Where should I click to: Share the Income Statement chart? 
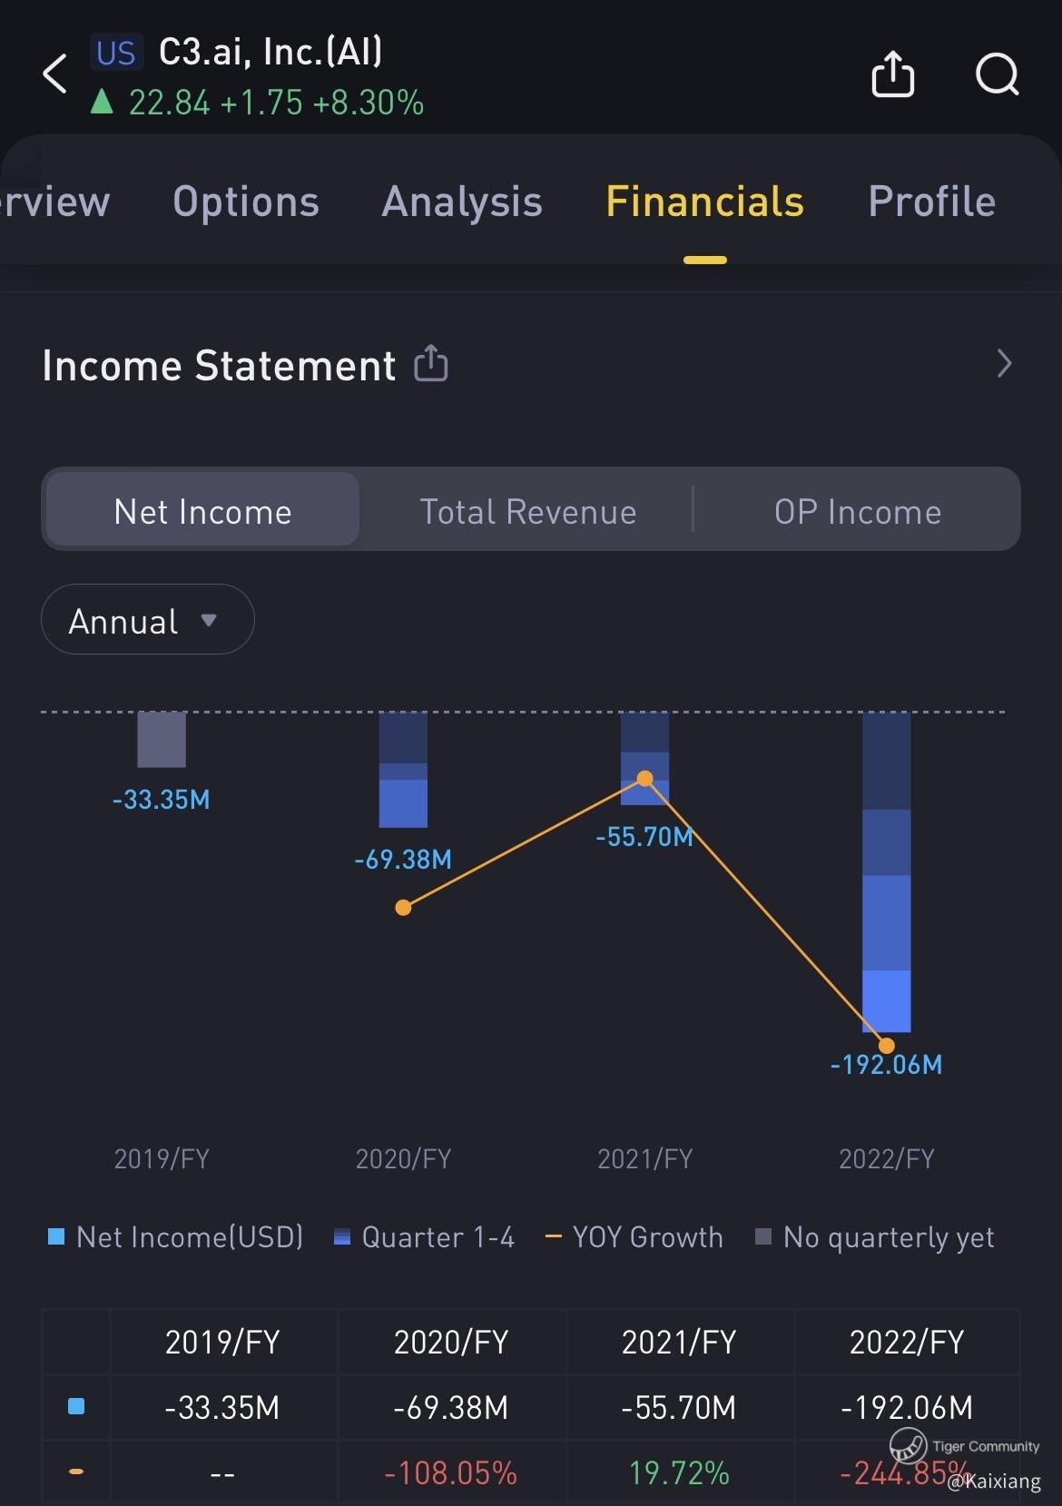pos(431,364)
